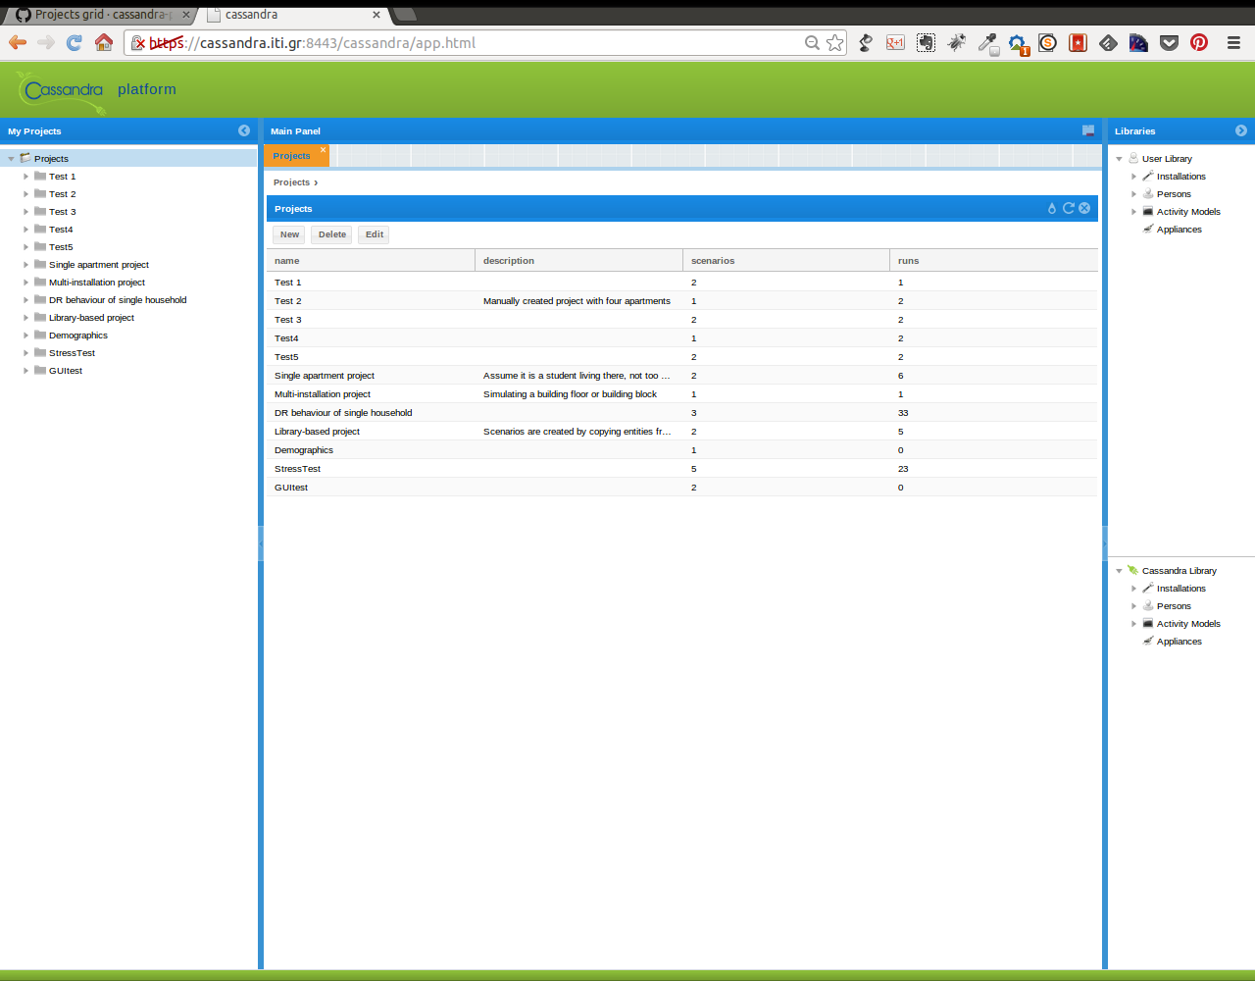Click the water-drop icon in the Projects grid header

click(x=1052, y=208)
